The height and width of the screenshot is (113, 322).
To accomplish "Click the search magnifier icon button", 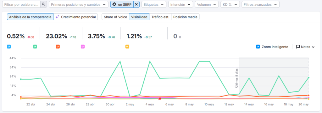I will point(43,4).
